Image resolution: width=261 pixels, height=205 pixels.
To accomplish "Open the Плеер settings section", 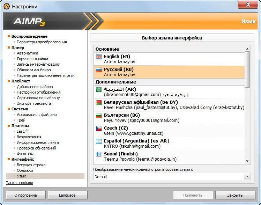I will pos(18,47).
